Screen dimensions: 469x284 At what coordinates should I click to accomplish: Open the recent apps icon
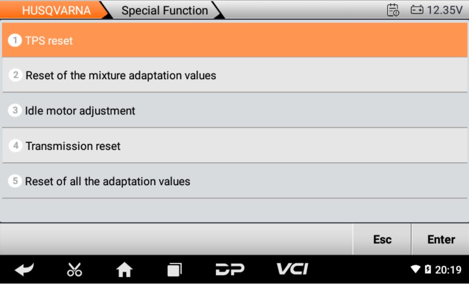coord(174,269)
